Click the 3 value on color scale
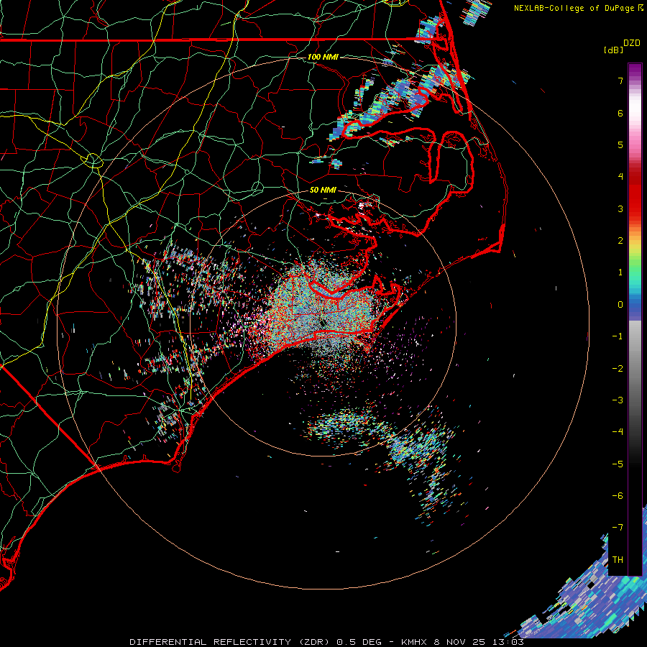Screen dimensions: 647x647 click(x=620, y=208)
